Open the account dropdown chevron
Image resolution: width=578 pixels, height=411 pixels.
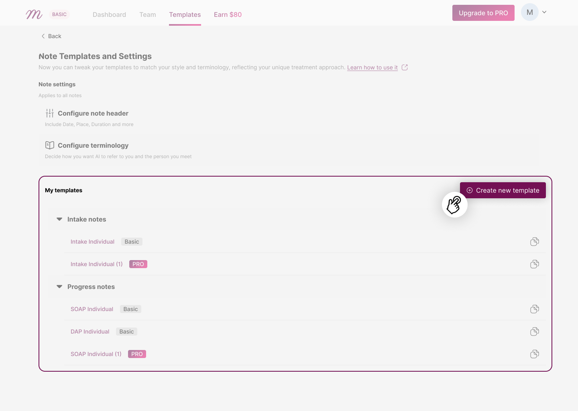[544, 12]
